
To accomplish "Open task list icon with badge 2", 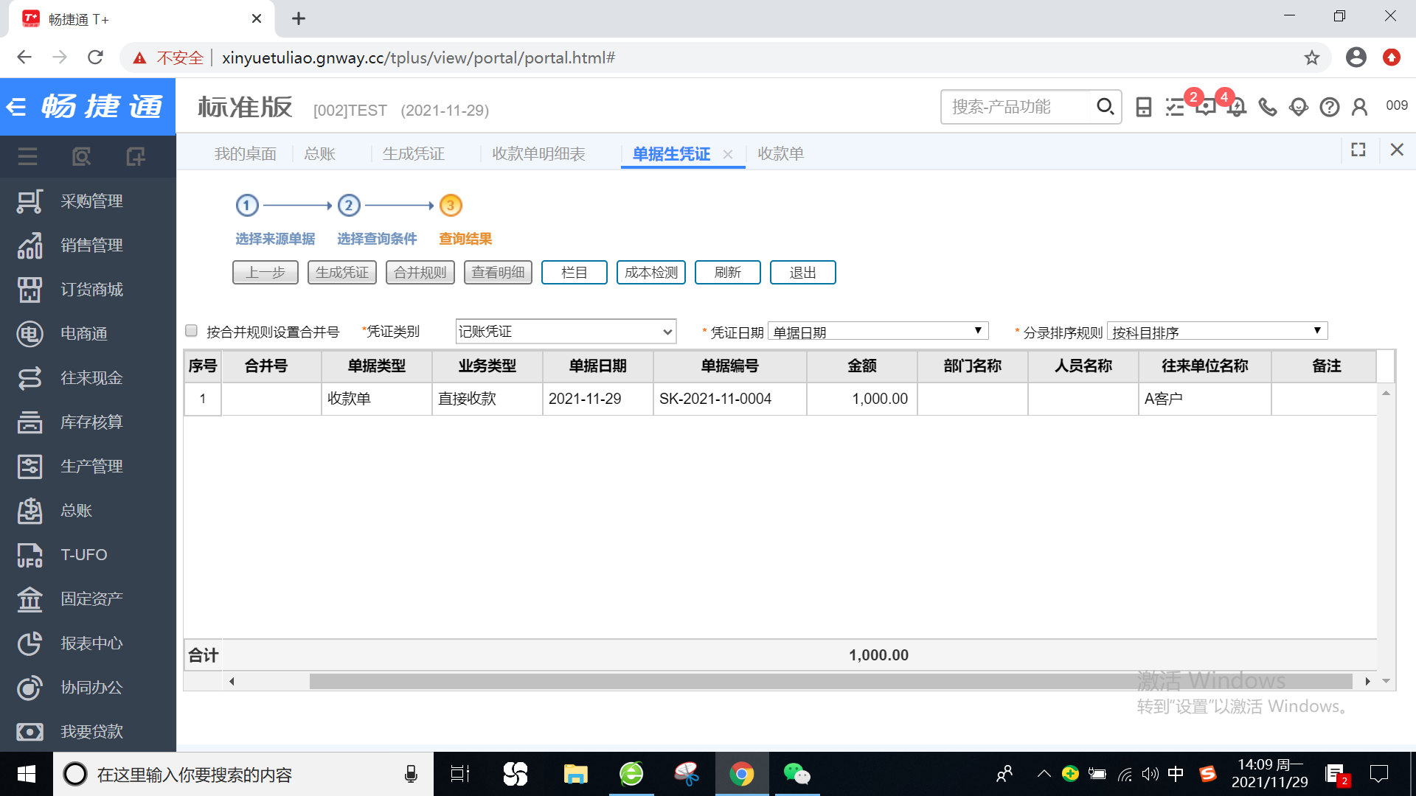I will [x=1175, y=108].
